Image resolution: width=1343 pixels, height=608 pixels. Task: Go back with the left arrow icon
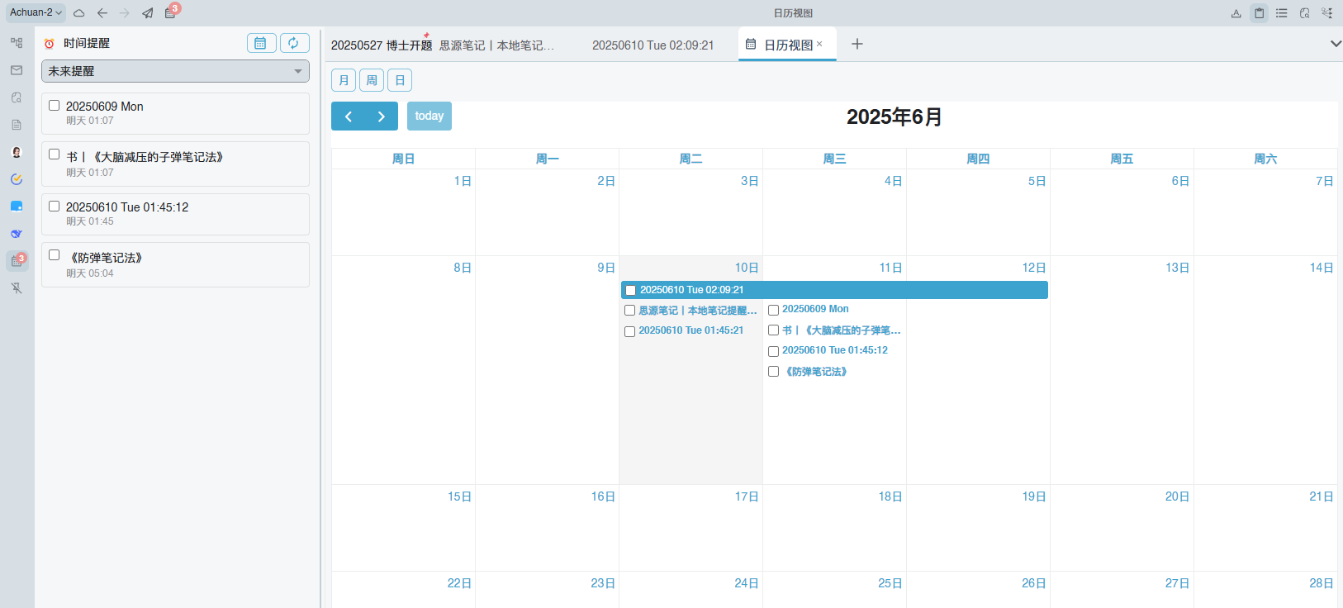point(102,13)
